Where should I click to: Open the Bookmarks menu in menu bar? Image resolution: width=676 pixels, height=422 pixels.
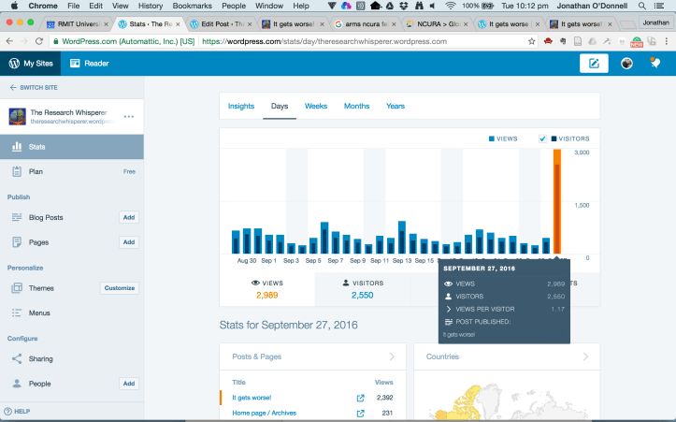192,7
